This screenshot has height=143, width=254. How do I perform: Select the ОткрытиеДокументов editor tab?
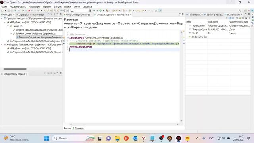click(x=77, y=15)
